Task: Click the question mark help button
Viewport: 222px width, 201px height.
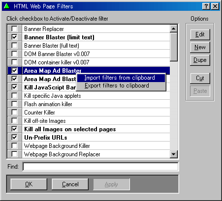Action: (x=206, y=6)
